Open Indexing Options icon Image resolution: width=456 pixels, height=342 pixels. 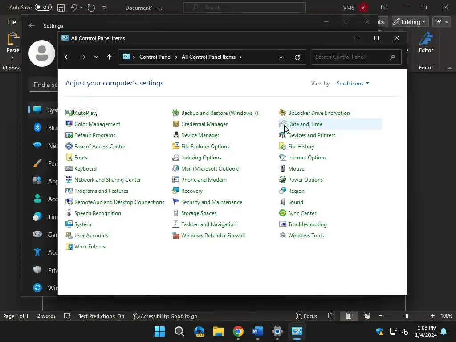[x=175, y=157]
